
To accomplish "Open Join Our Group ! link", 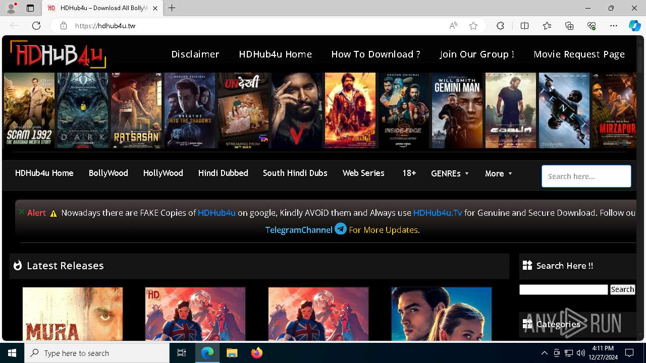I will 477,54.
